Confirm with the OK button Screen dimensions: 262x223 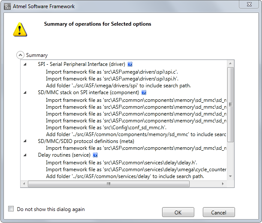178,212
